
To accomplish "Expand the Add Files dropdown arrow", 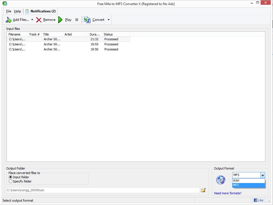I will [32, 20].
